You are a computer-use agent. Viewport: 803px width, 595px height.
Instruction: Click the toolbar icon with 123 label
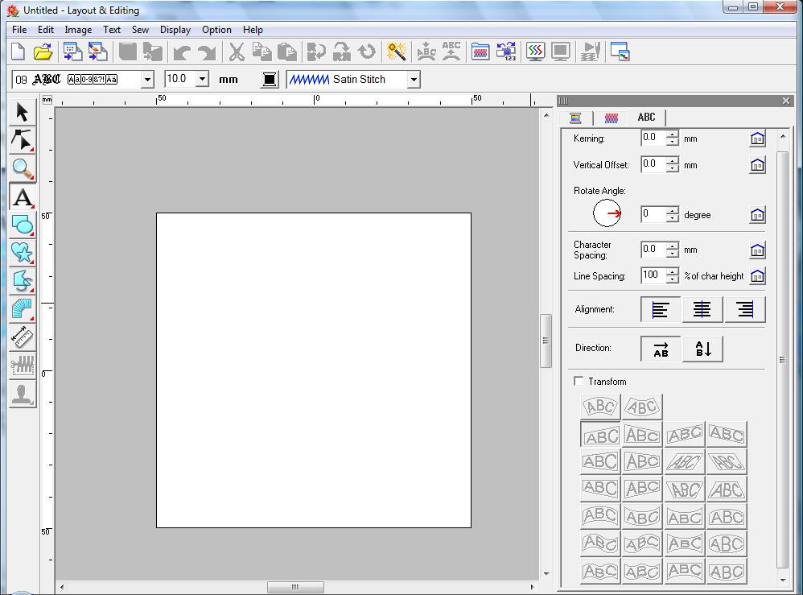pyautogui.click(x=506, y=52)
